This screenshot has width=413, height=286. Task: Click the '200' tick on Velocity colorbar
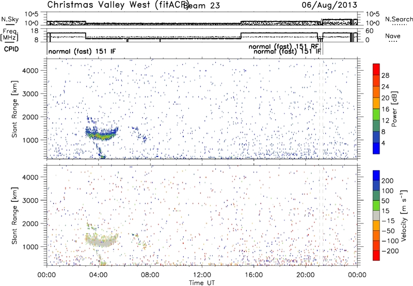tap(388, 181)
